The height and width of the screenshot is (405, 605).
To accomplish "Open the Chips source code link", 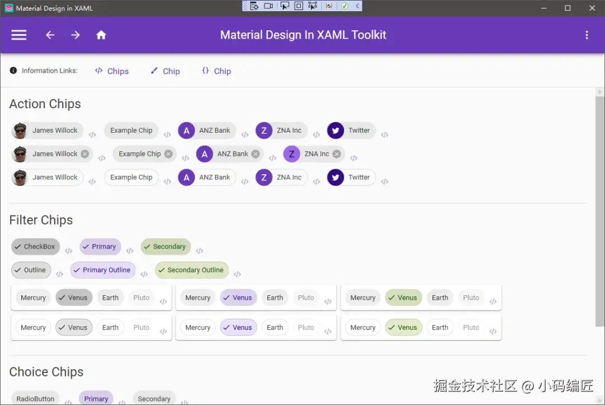I will tap(112, 71).
